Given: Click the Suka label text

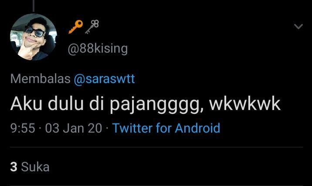Looking at the screenshot, I should (x=35, y=167).
